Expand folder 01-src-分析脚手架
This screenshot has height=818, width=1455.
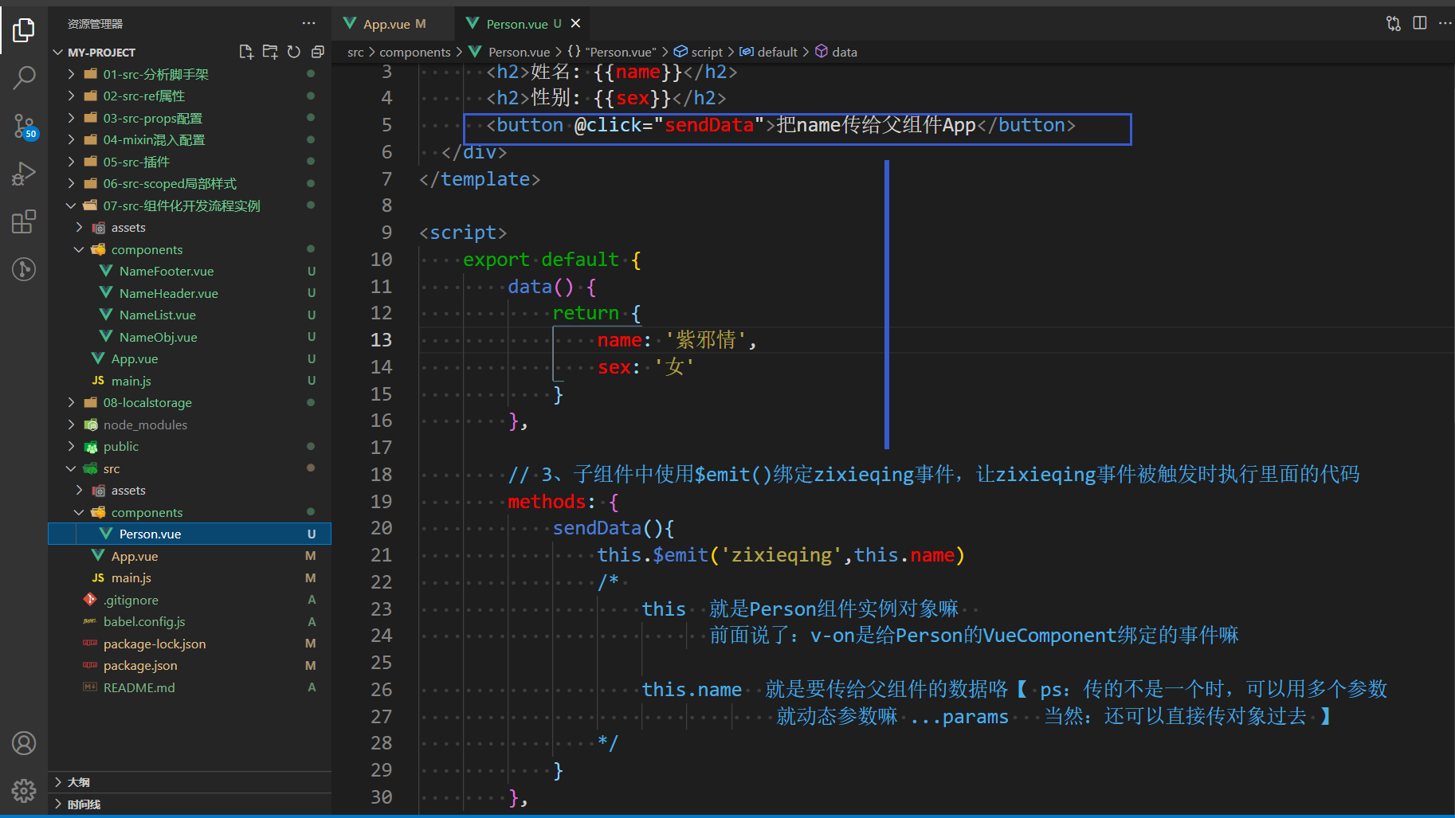point(190,74)
